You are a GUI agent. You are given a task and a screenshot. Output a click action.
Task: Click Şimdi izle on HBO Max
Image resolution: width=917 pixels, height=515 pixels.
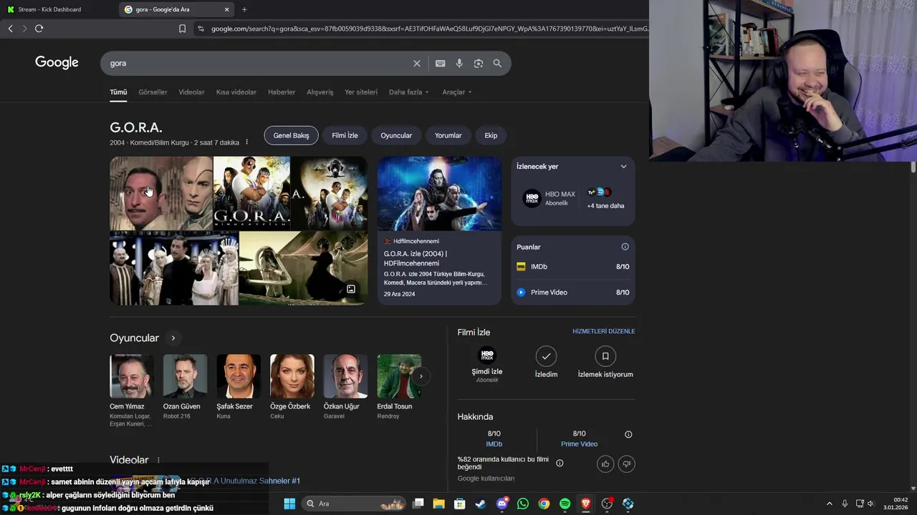(x=487, y=364)
